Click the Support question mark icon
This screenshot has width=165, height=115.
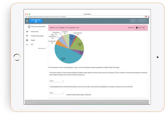[x=27, y=40]
